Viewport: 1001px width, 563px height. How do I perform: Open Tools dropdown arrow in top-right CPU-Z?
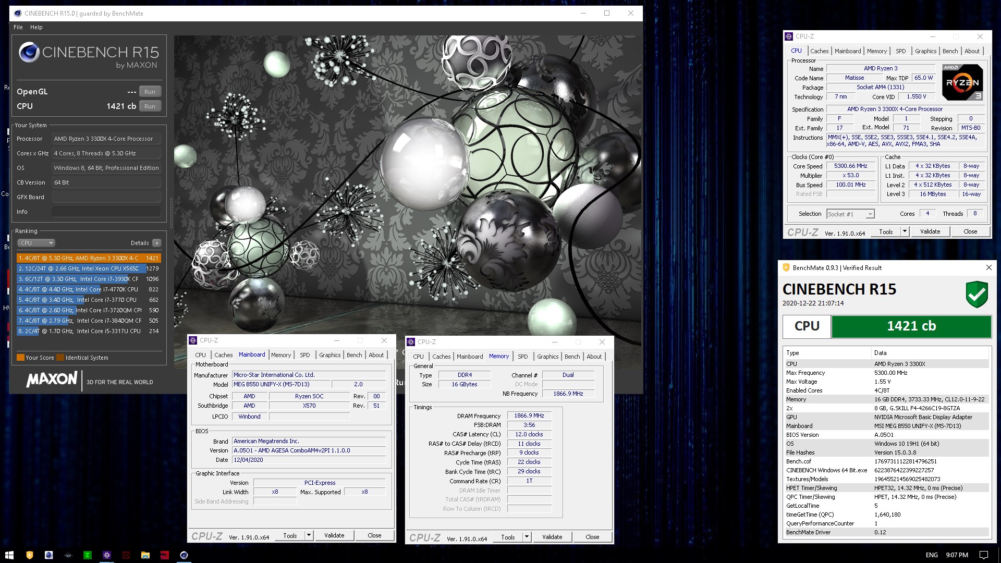tap(905, 231)
